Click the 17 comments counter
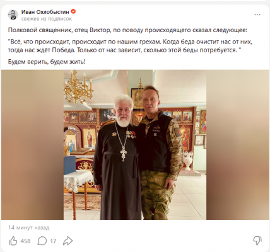The width and height of the screenshot is (270, 252). point(53,241)
